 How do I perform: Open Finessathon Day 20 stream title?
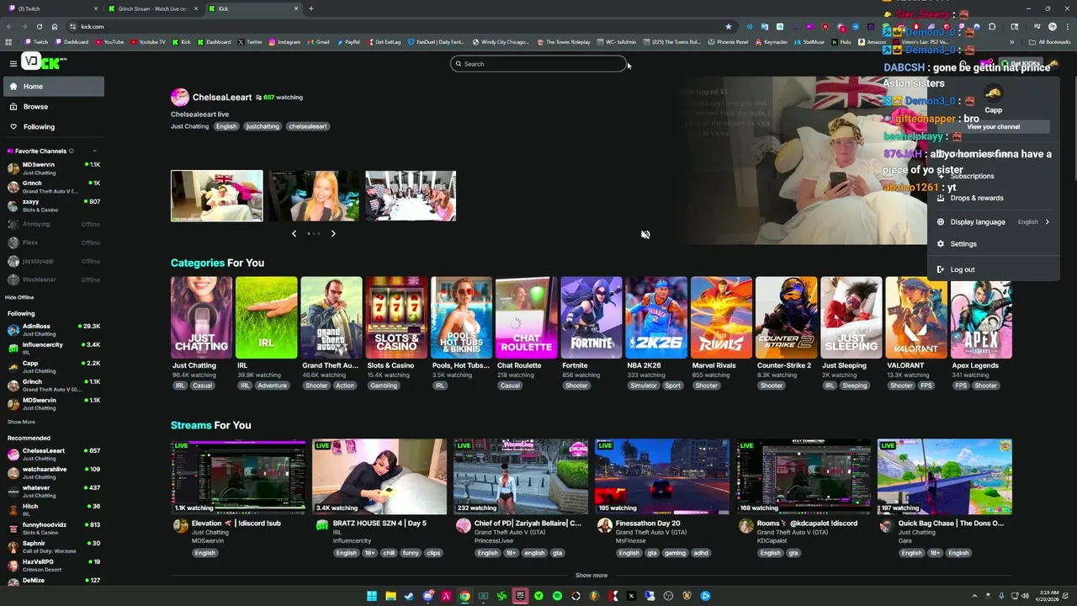[648, 524]
